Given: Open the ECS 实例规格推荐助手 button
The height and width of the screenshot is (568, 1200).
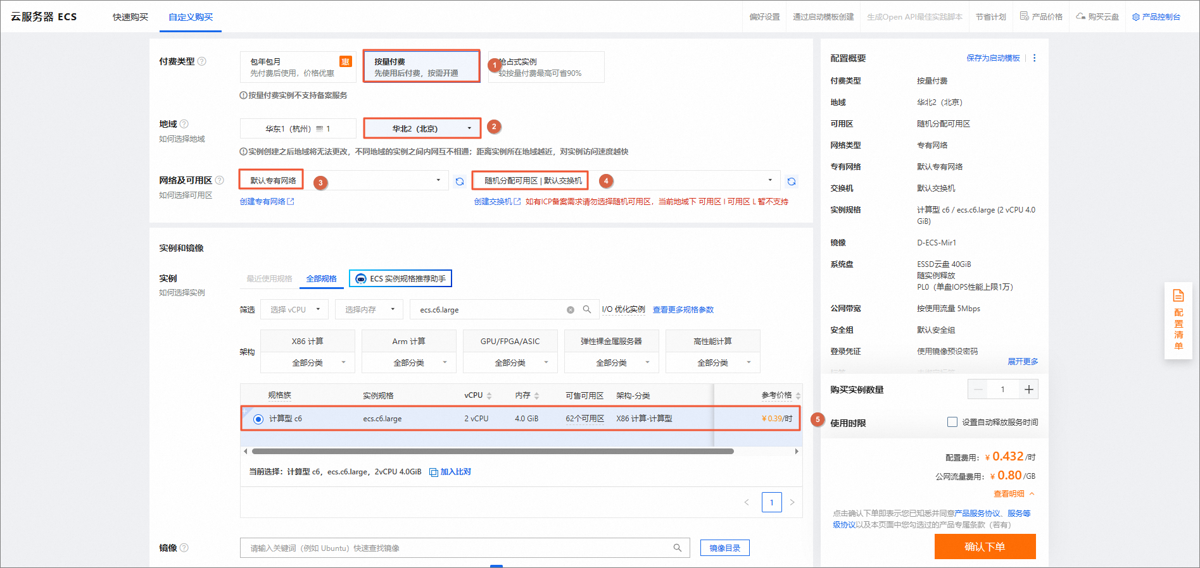Looking at the screenshot, I should click(400, 279).
